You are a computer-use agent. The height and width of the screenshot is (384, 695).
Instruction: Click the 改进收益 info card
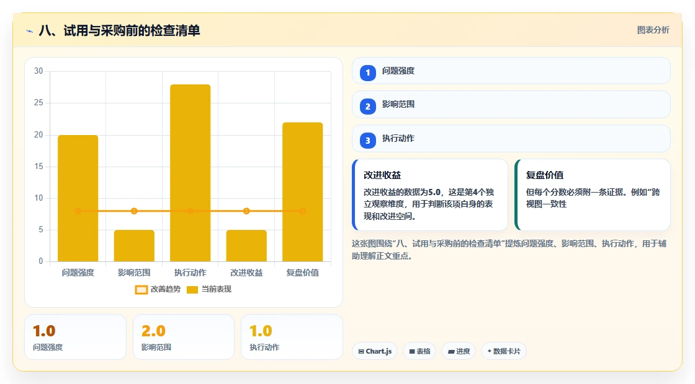(x=429, y=194)
